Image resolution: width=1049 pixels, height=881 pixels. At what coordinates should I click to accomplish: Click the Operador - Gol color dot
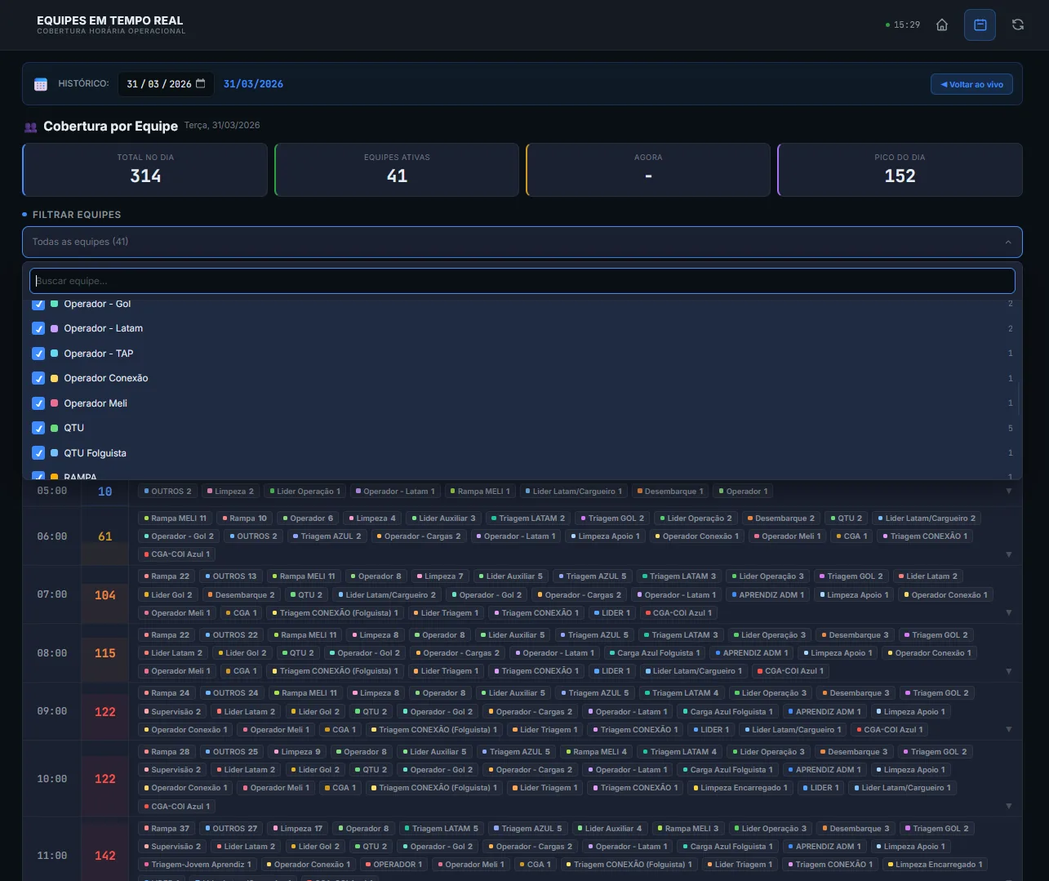point(55,304)
